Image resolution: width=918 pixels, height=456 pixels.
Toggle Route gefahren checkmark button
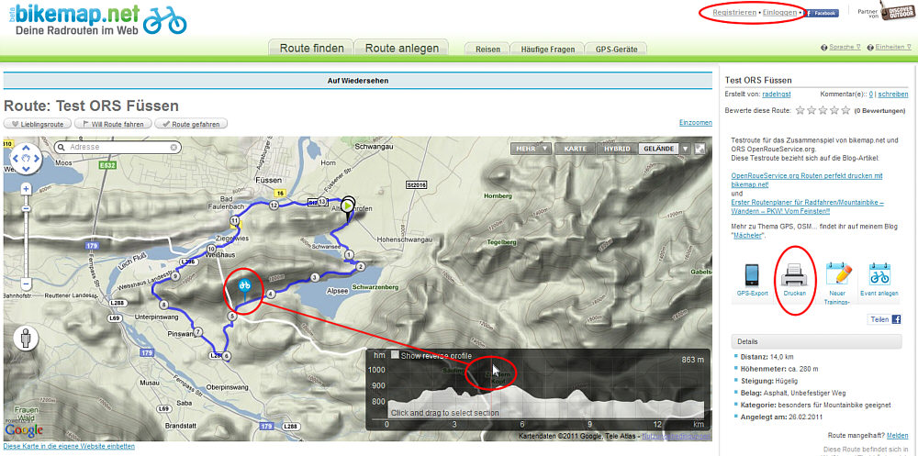point(191,124)
